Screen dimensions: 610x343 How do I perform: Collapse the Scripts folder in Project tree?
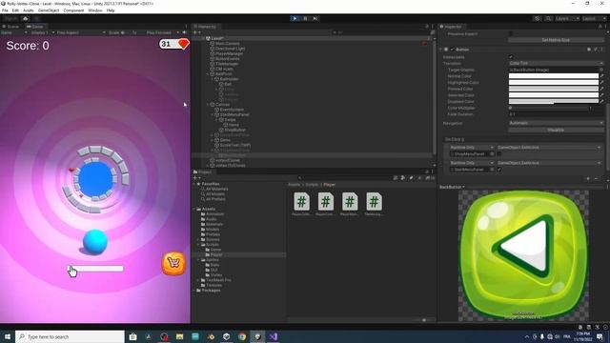[x=198, y=245]
